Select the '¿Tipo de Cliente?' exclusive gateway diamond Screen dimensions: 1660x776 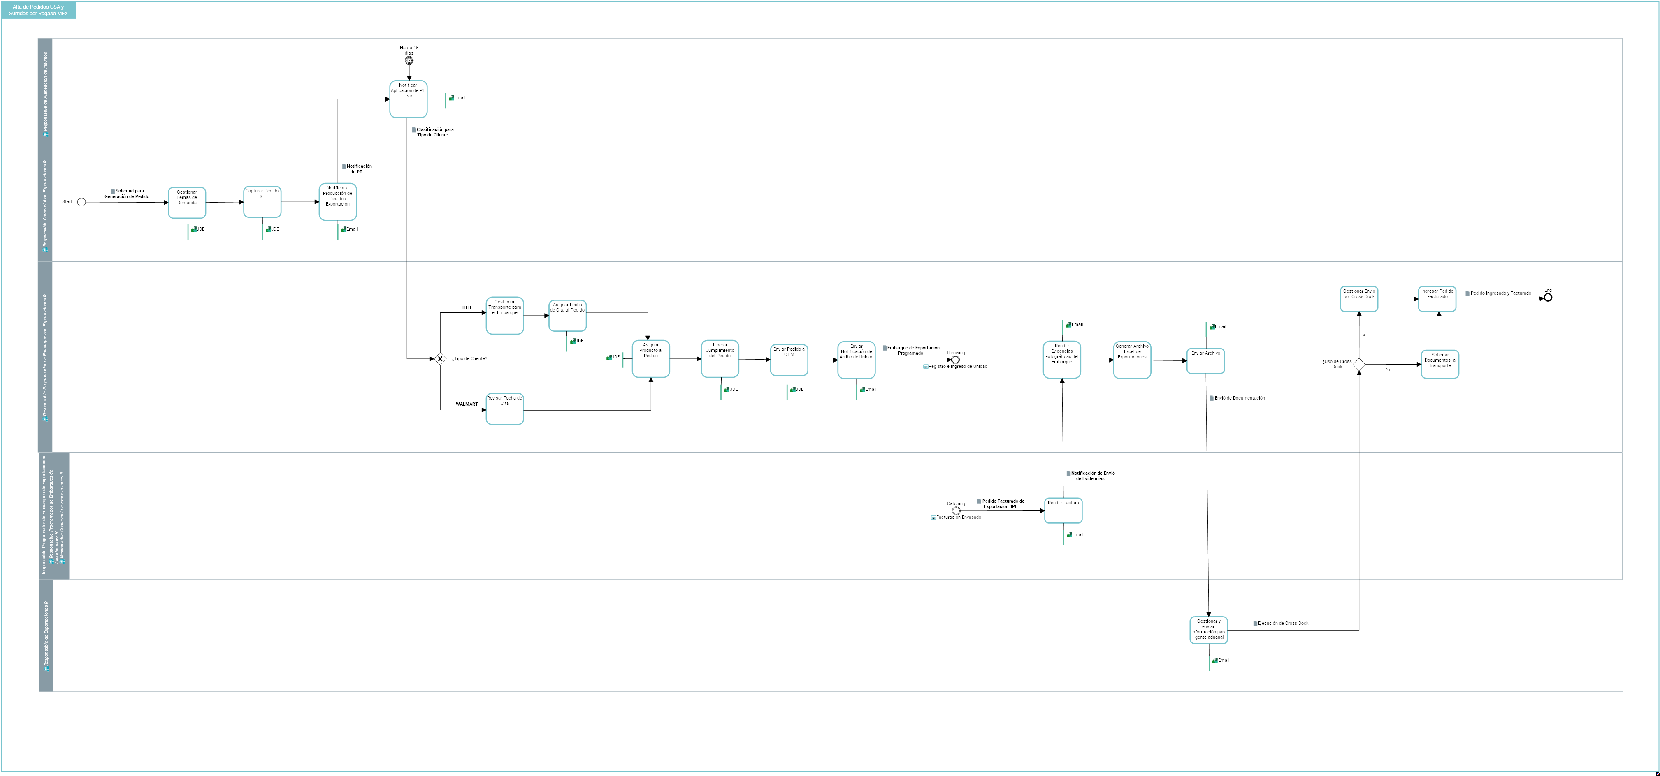[x=440, y=359]
